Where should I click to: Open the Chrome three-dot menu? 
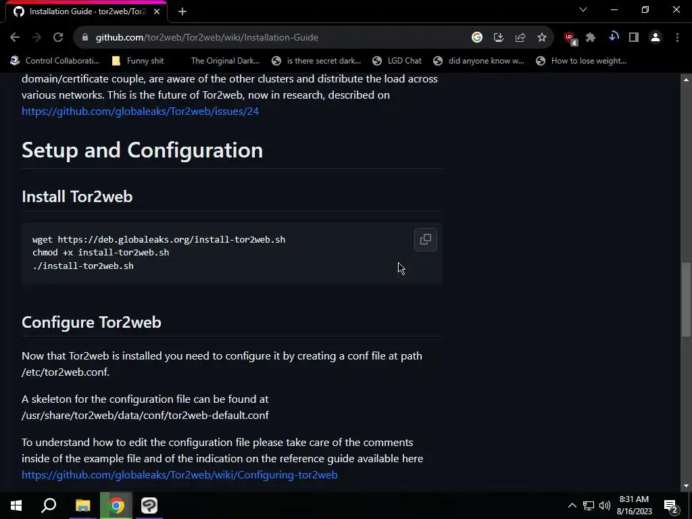point(677,38)
